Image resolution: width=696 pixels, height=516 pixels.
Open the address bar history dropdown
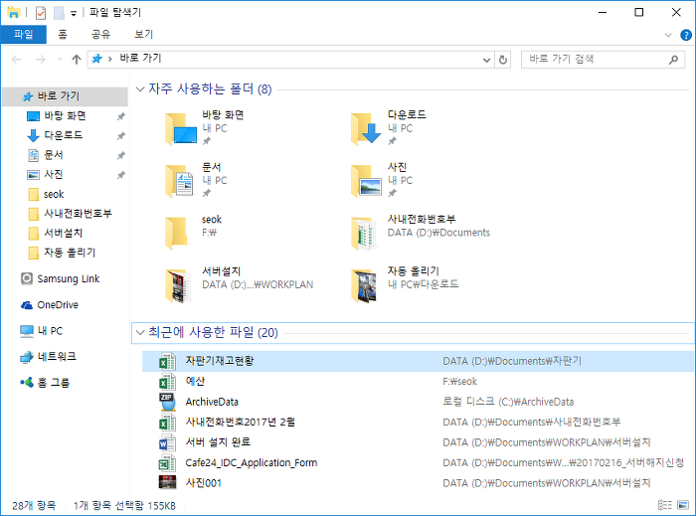(487, 60)
